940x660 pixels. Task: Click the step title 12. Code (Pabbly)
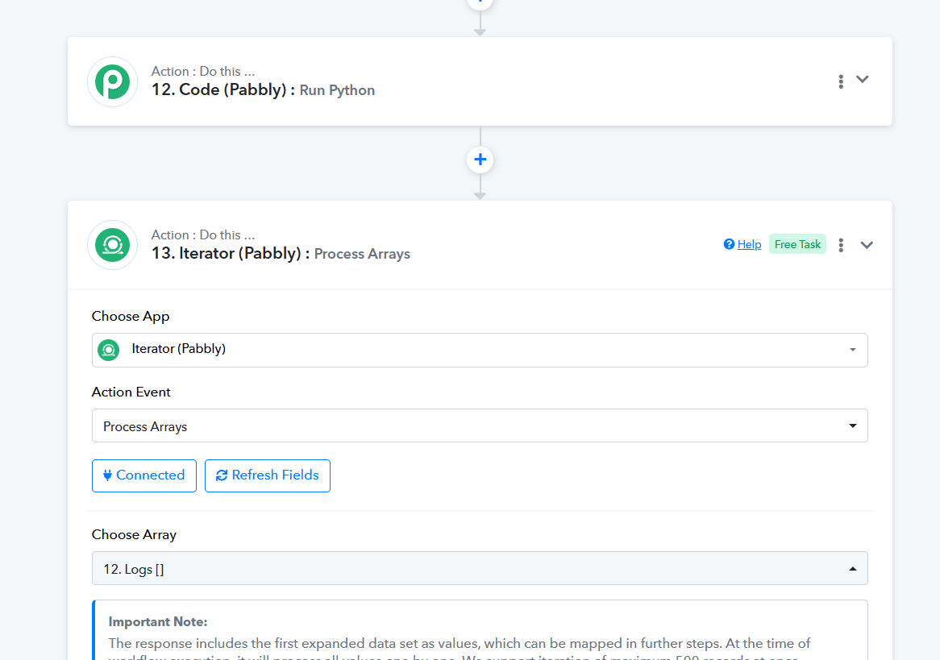pyautogui.click(x=223, y=90)
